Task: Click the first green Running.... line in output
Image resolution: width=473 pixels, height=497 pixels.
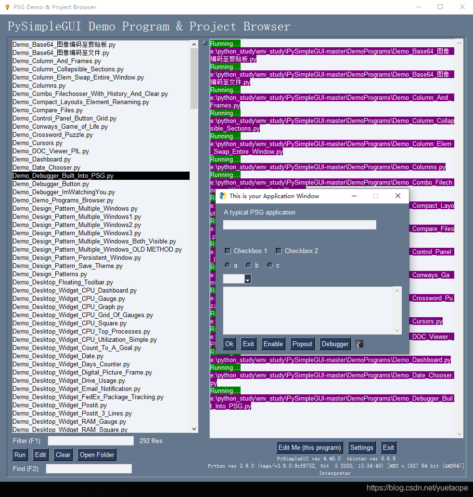Action: [225, 44]
